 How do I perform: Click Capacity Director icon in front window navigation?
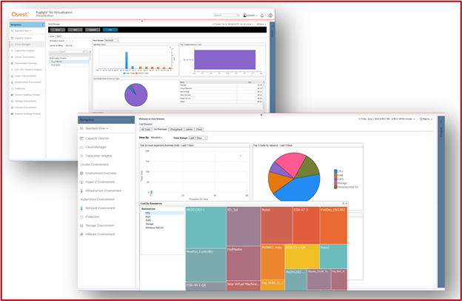tap(82, 139)
